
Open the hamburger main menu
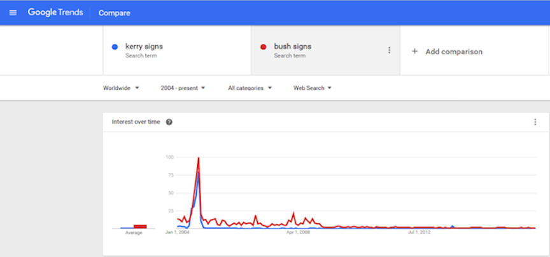pyautogui.click(x=13, y=13)
